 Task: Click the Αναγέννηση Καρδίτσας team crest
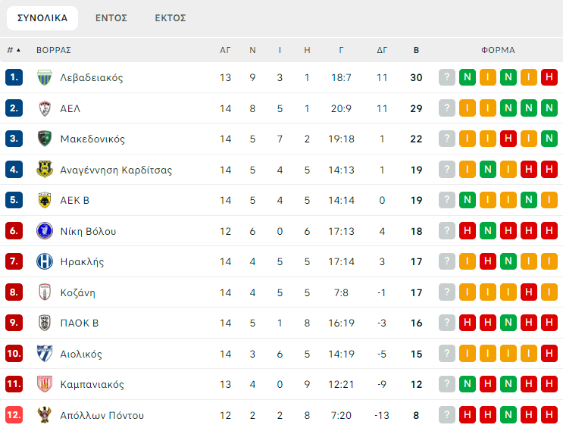(45, 170)
